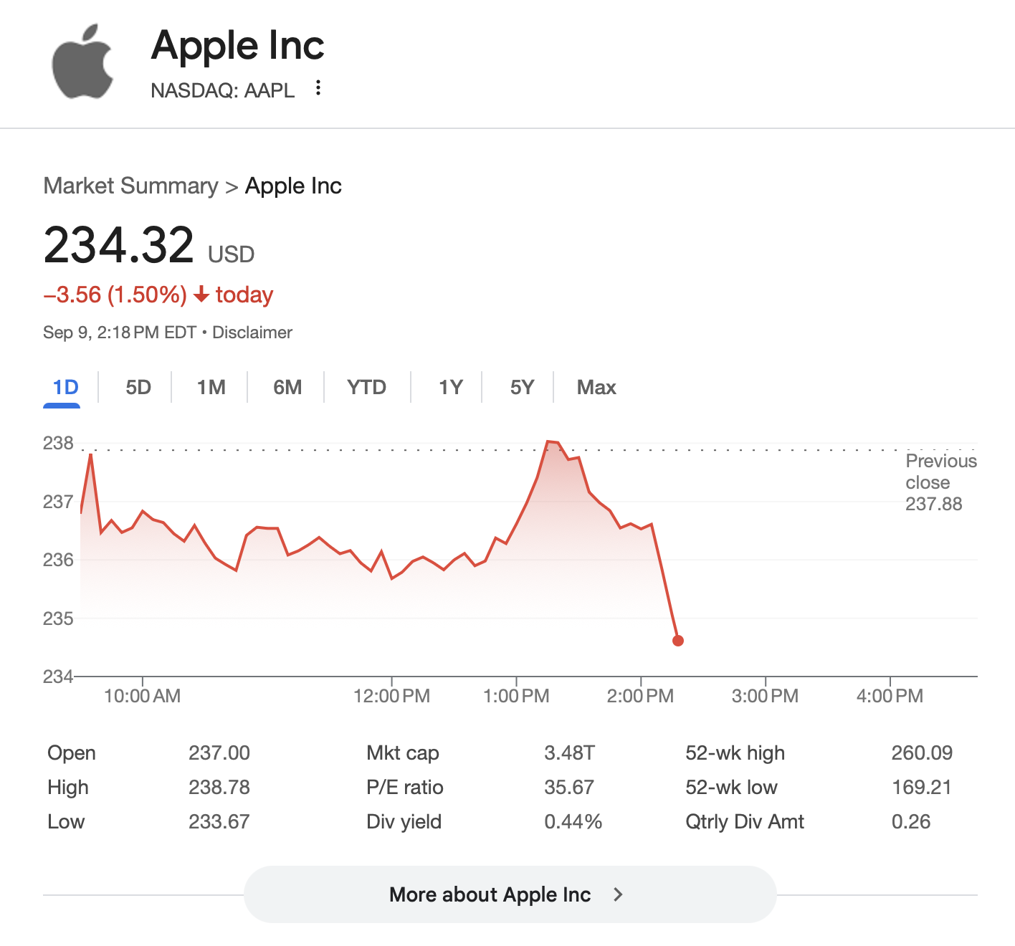Click the Apple Inc title heading
This screenshot has width=1015, height=946.
[238, 46]
